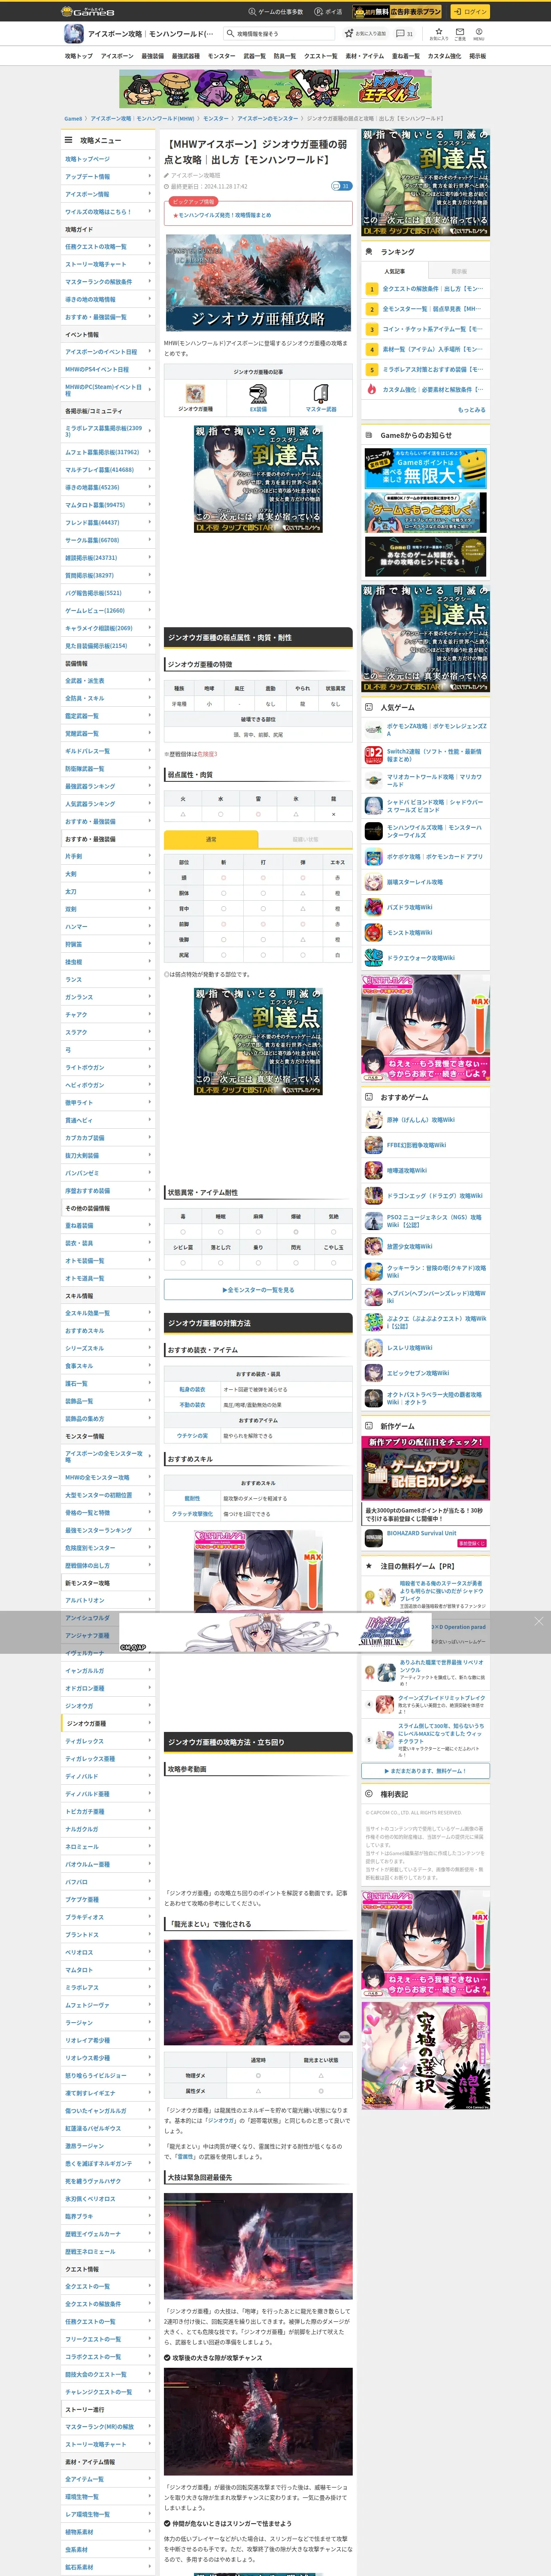This screenshot has width=551, height=2576.
Task: Click the search magnifier in the search field
Action: tap(231, 34)
